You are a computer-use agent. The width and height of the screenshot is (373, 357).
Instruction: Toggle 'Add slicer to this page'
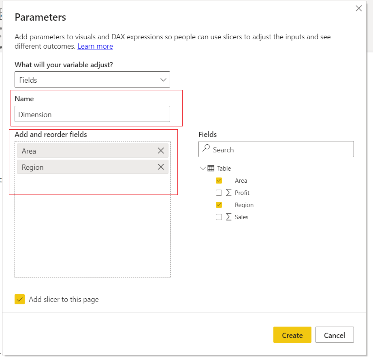pyautogui.click(x=19, y=299)
